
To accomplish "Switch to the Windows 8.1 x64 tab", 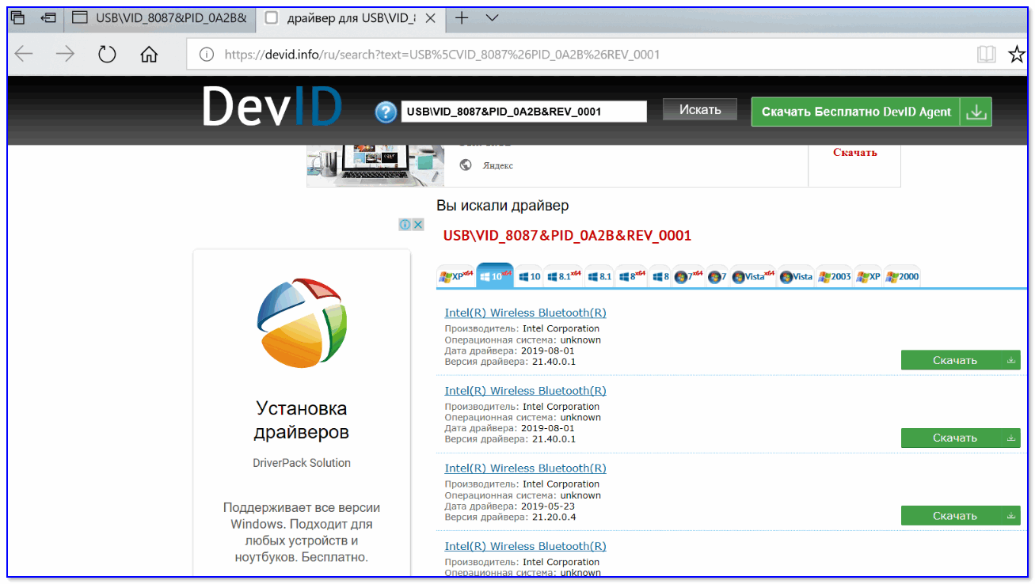I will 564,277.
